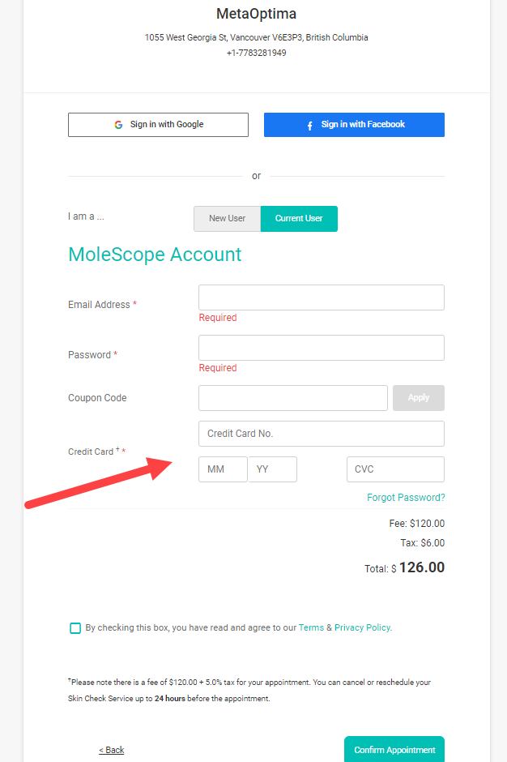Sign in with Google button
507x762 pixels.
click(x=158, y=125)
